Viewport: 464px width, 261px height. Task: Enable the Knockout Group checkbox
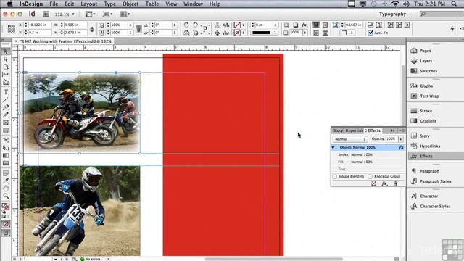(370, 176)
